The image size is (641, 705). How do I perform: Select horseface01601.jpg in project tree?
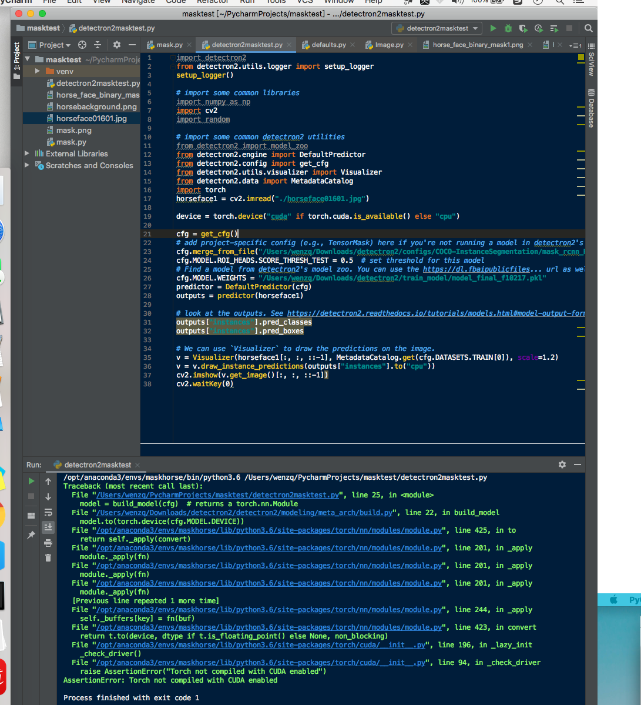click(91, 118)
